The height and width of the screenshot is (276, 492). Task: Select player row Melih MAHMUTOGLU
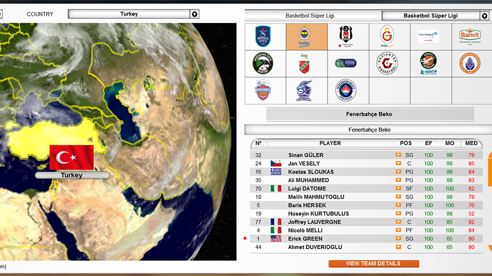366,197
